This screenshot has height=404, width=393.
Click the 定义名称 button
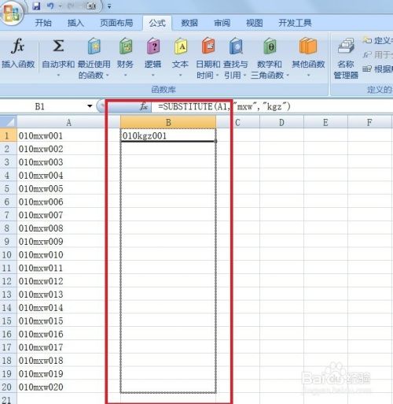click(377, 40)
